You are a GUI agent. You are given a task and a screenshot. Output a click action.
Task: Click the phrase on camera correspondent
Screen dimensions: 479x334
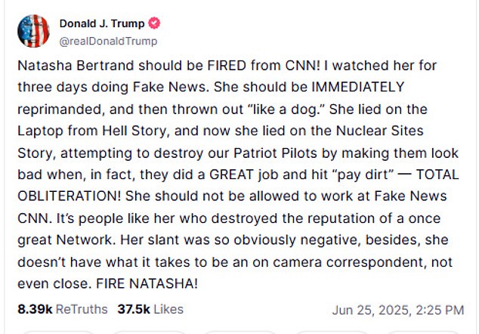339,262
